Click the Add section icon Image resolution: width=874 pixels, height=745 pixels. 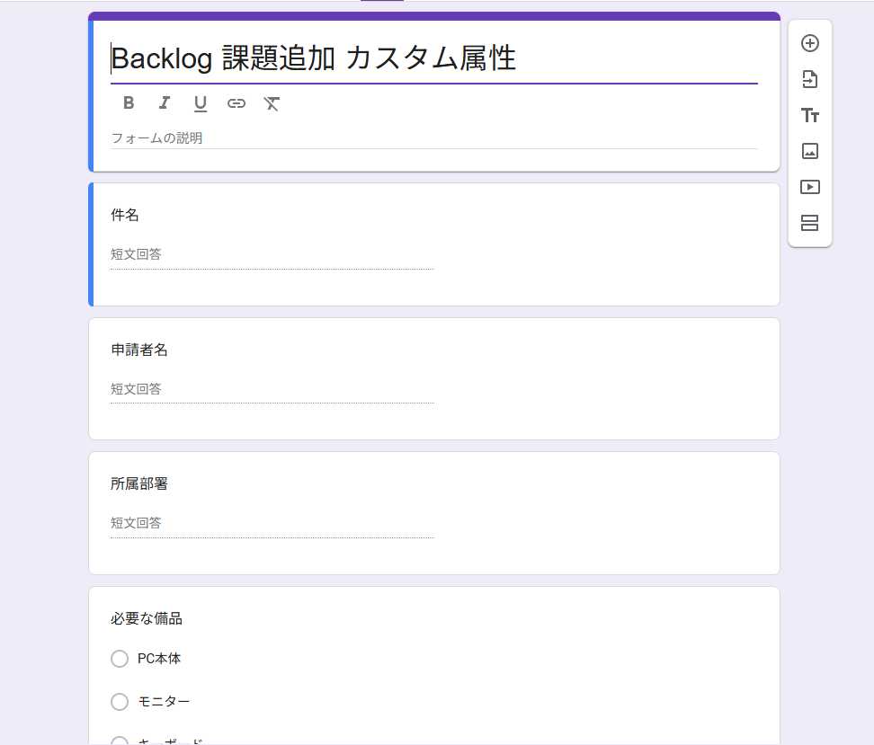tap(809, 223)
